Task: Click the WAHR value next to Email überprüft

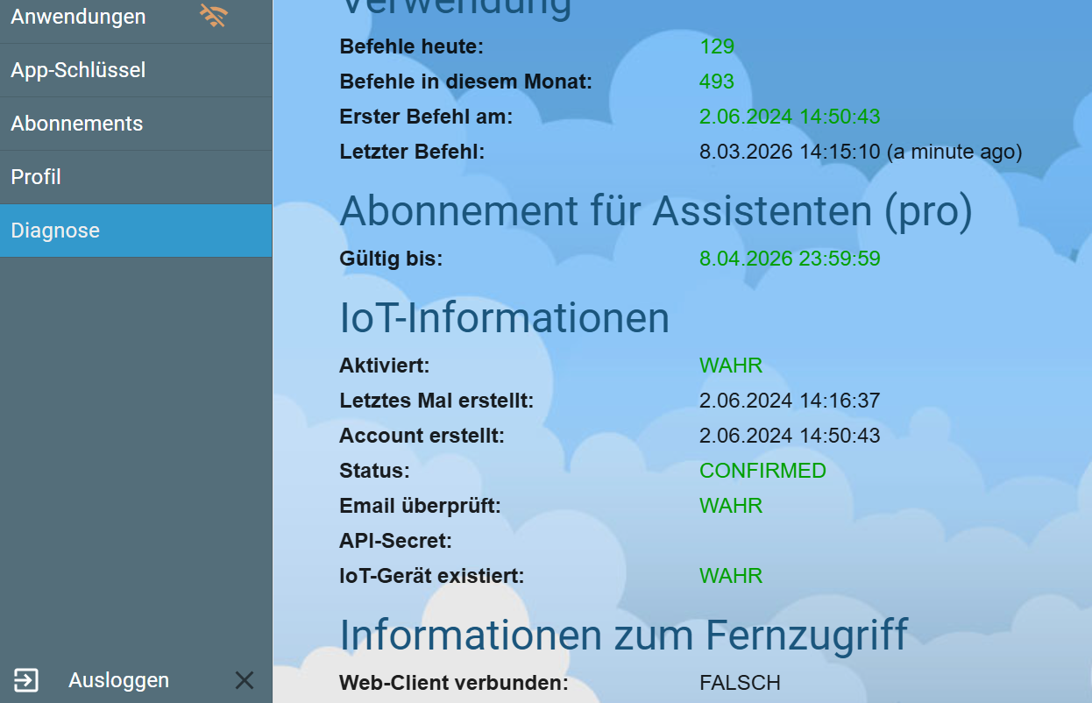Action: coord(731,506)
